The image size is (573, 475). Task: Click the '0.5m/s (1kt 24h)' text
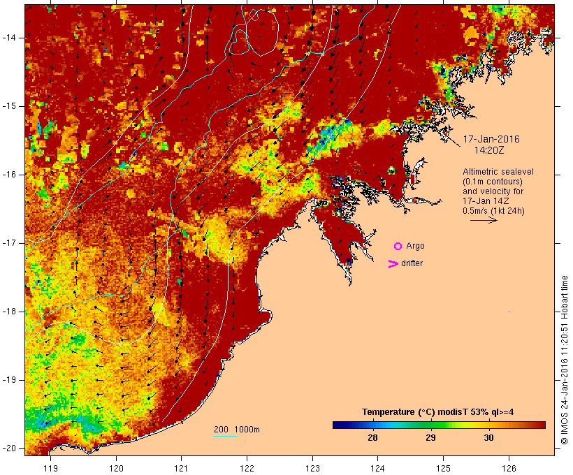coord(493,211)
